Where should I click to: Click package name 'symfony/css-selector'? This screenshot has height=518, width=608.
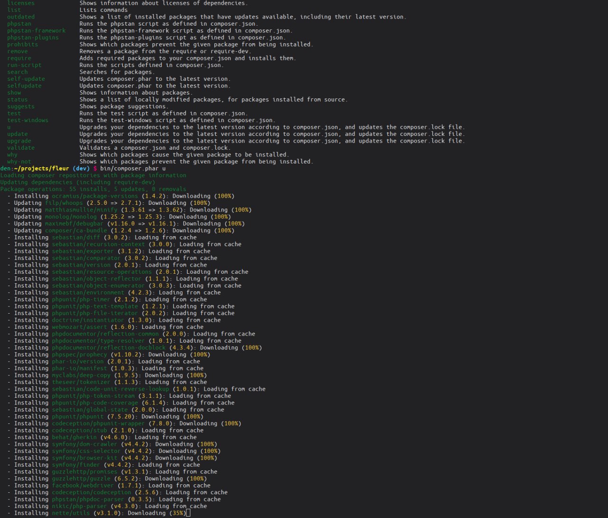(86, 451)
